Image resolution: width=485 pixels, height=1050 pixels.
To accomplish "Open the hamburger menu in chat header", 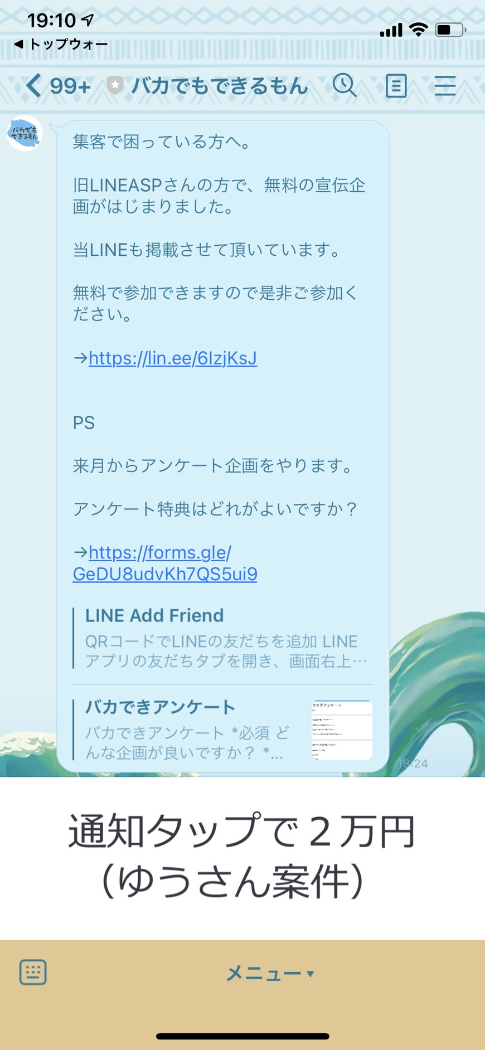I will (445, 86).
